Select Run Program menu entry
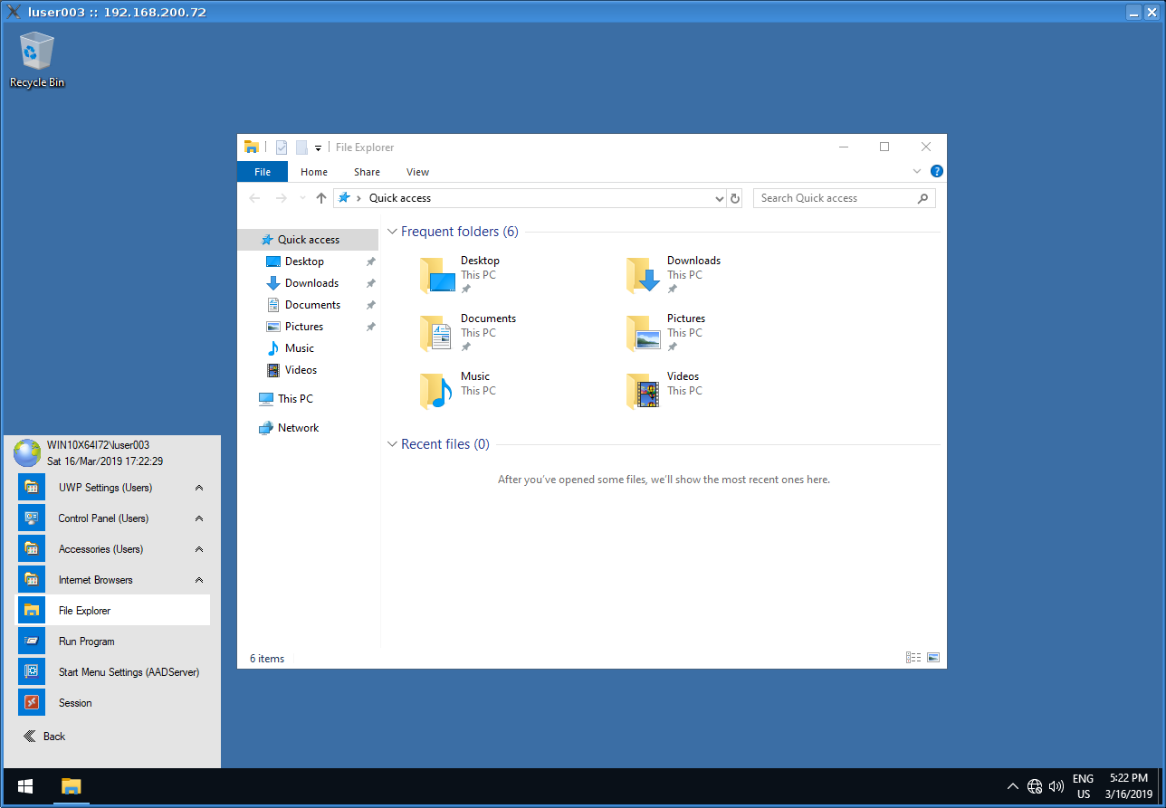Screen dimensions: 1166x808 86,642
